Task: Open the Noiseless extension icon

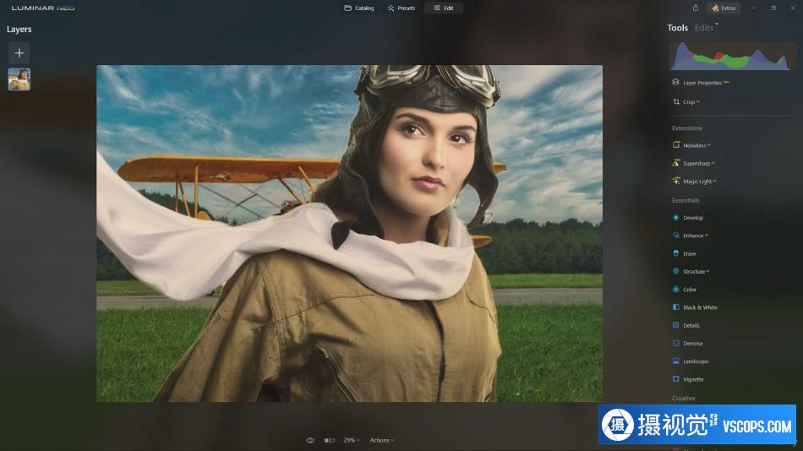Action: [x=676, y=145]
